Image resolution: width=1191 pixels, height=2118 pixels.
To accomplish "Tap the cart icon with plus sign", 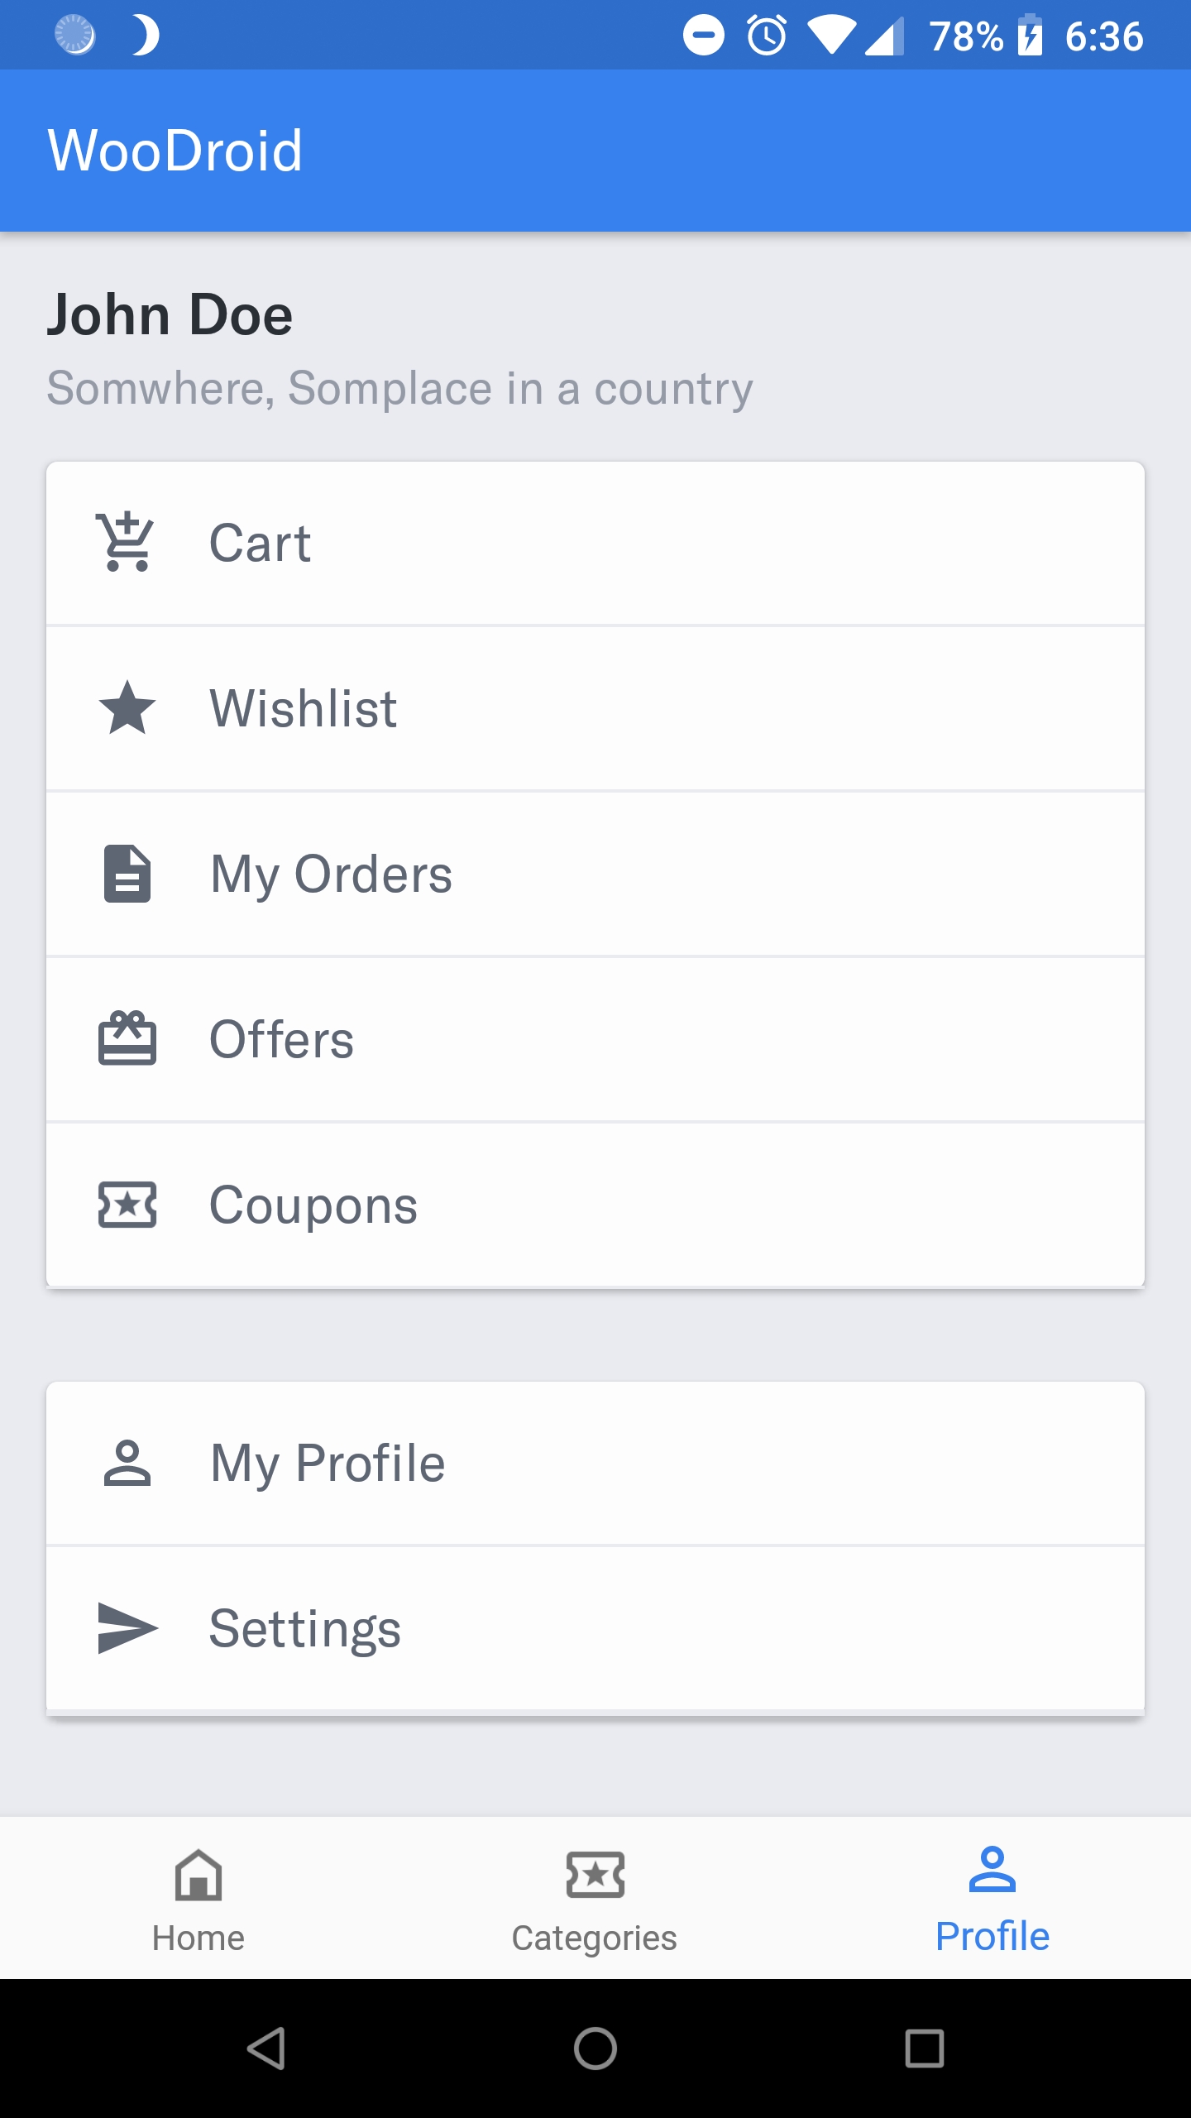I will tap(127, 543).
